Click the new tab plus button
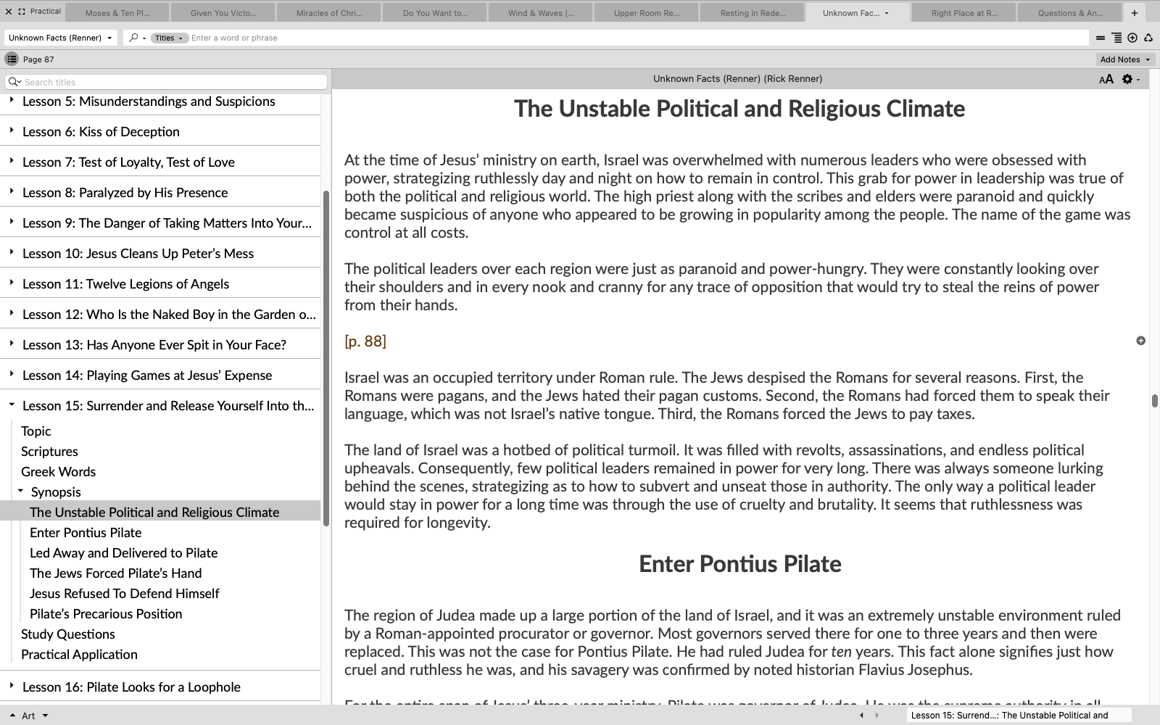Screen dimensions: 1160x725 point(1135,13)
